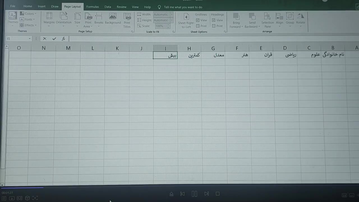Open the Rotate objects menu
Viewport: 359px width, 202px height.
(300, 20)
